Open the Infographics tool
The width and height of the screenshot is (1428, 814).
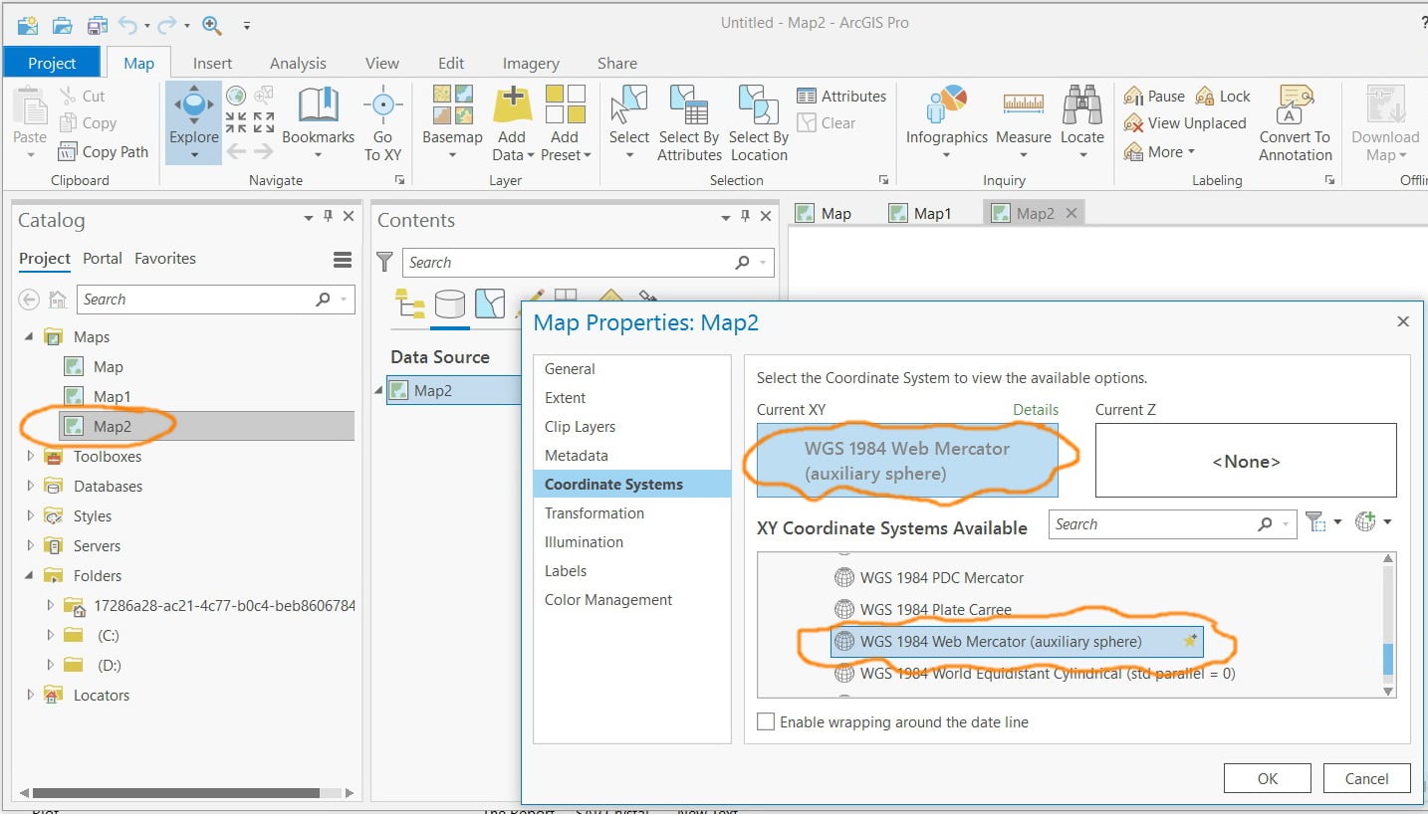tap(946, 104)
